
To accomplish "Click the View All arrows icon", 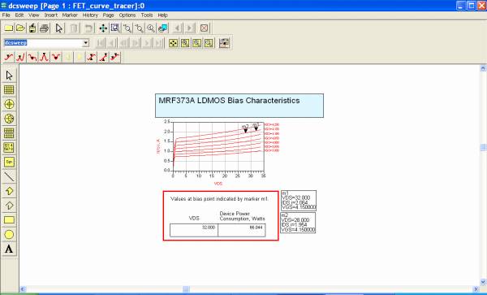I will [x=103, y=28].
